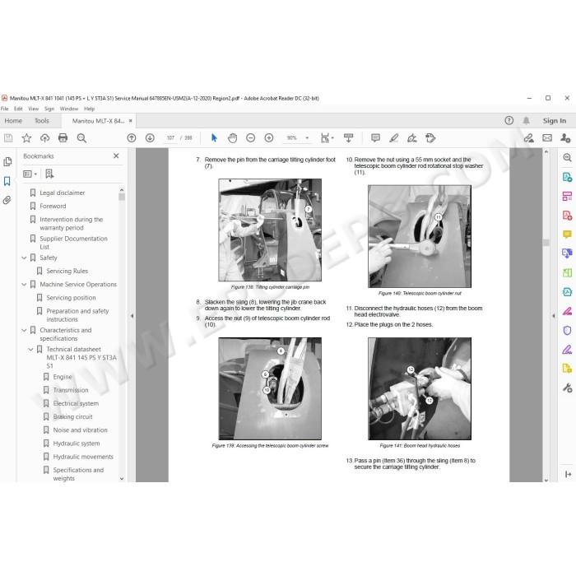Collapse Characteristics and specifications bookmark
The image size is (576, 576).
click(24, 330)
